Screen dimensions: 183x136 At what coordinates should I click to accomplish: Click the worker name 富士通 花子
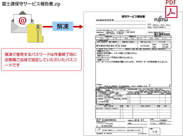[139, 120]
